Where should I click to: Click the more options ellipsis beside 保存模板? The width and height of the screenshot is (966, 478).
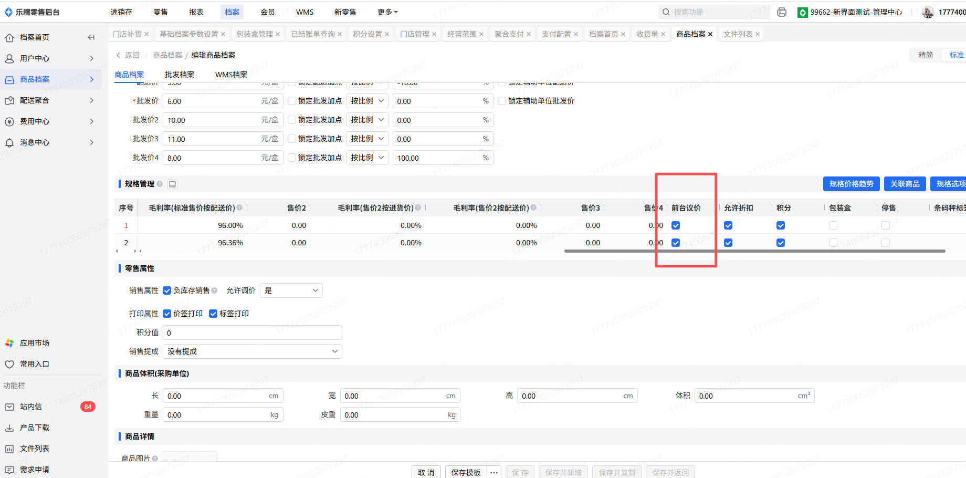click(494, 472)
